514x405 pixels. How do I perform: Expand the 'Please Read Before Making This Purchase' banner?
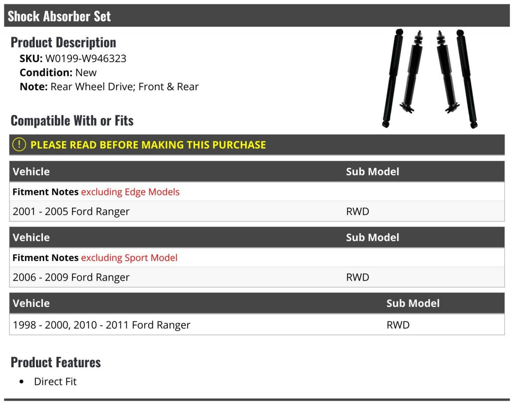tap(148, 145)
